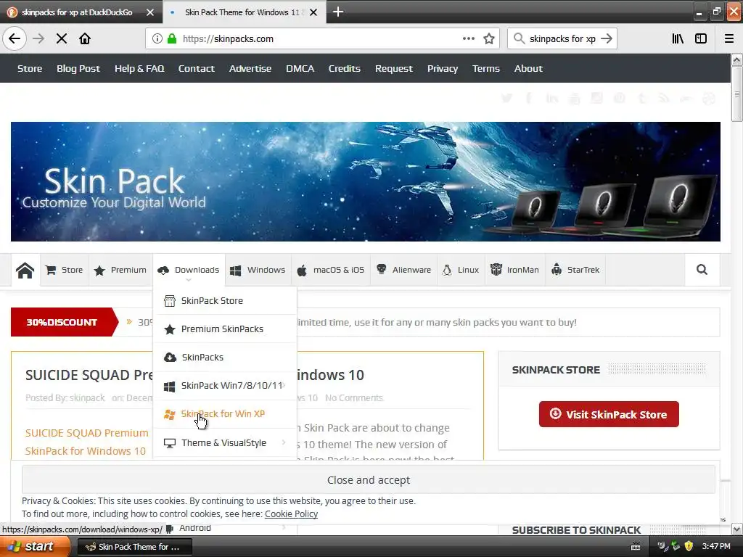Open Help & FAQ page
743x557 pixels.
[x=139, y=69]
